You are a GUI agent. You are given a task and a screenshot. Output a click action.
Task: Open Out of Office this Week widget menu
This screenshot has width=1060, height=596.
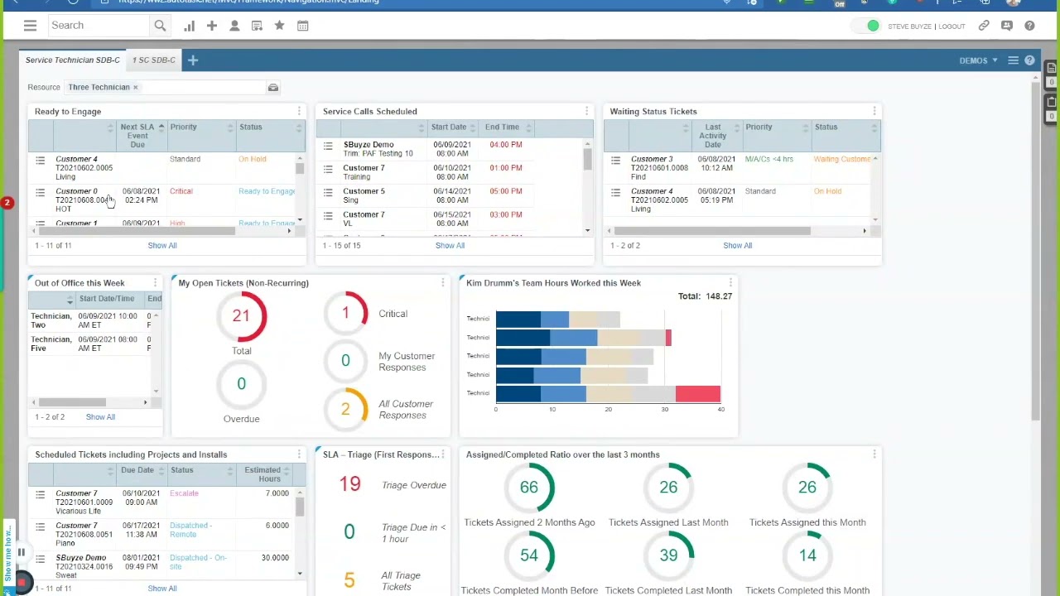155,283
